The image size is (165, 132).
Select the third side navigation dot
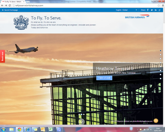coord(161,59)
